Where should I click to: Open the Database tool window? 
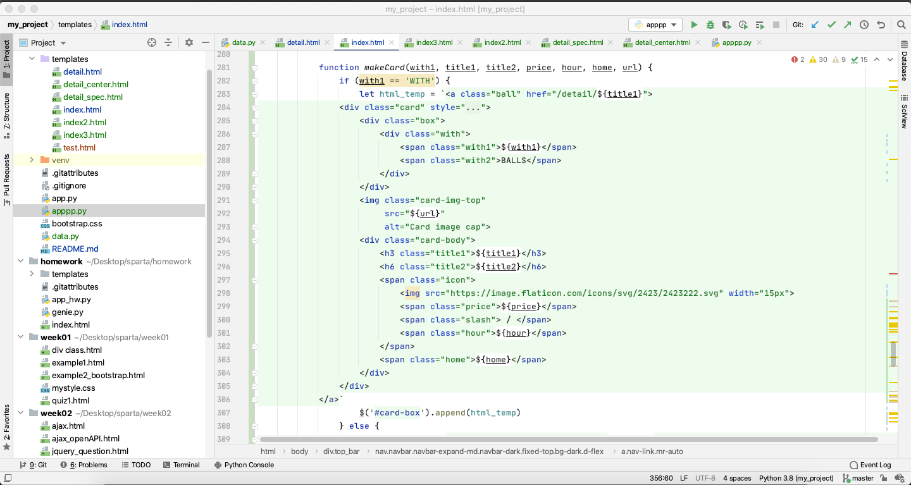[904, 61]
